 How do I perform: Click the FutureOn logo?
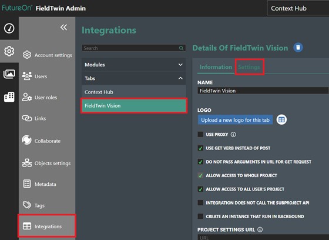pos(17,8)
